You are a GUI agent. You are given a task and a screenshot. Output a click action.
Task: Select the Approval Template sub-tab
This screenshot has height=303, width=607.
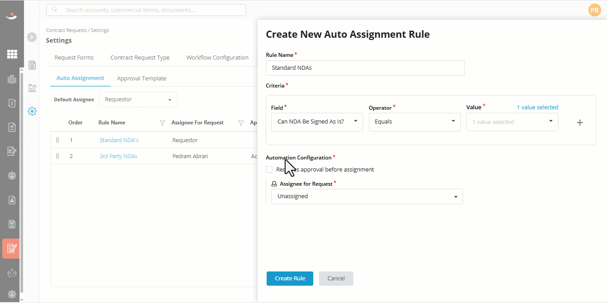[142, 79]
